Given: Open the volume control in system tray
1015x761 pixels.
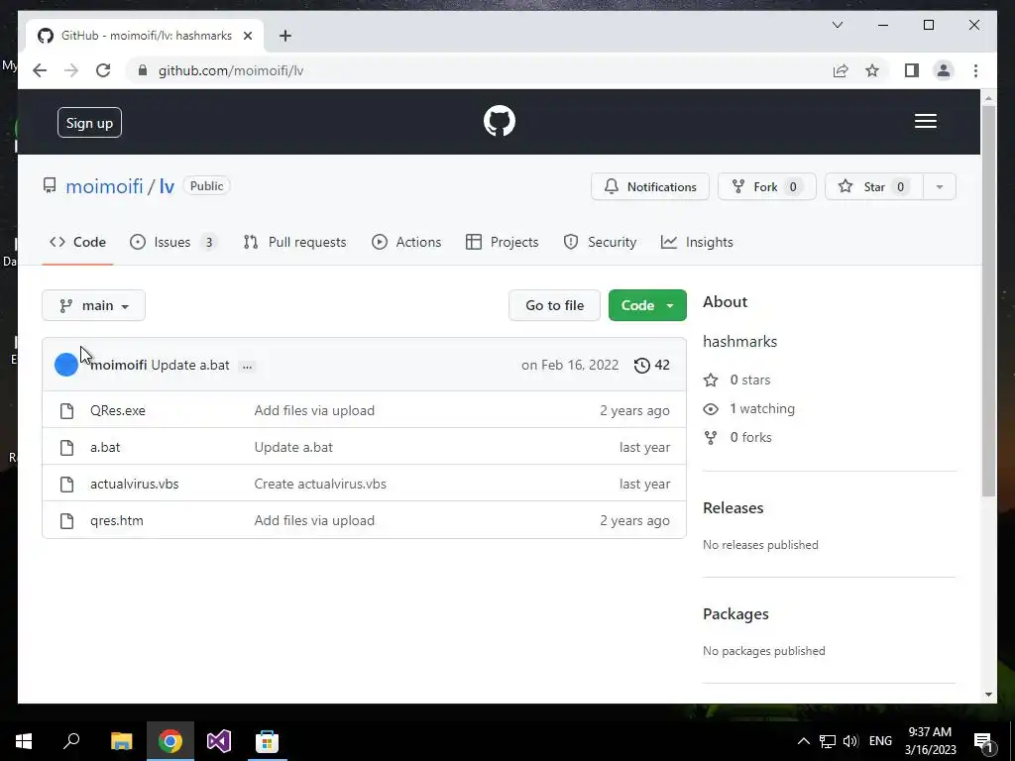Looking at the screenshot, I should click(x=850, y=741).
